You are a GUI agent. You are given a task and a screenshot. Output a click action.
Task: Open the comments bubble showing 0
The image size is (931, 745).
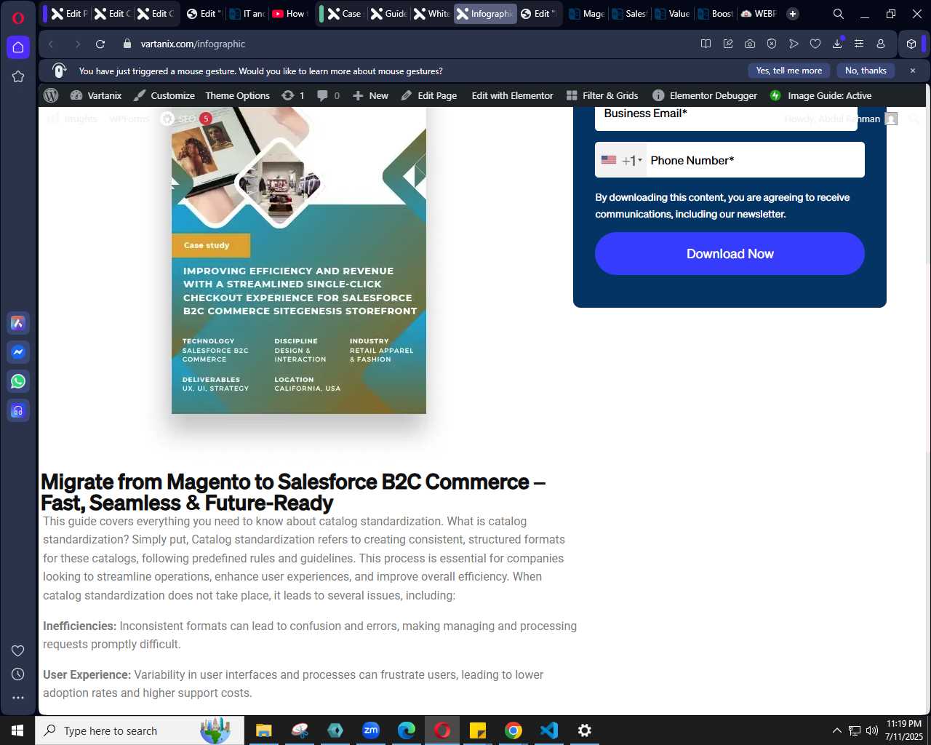coord(329,95)
